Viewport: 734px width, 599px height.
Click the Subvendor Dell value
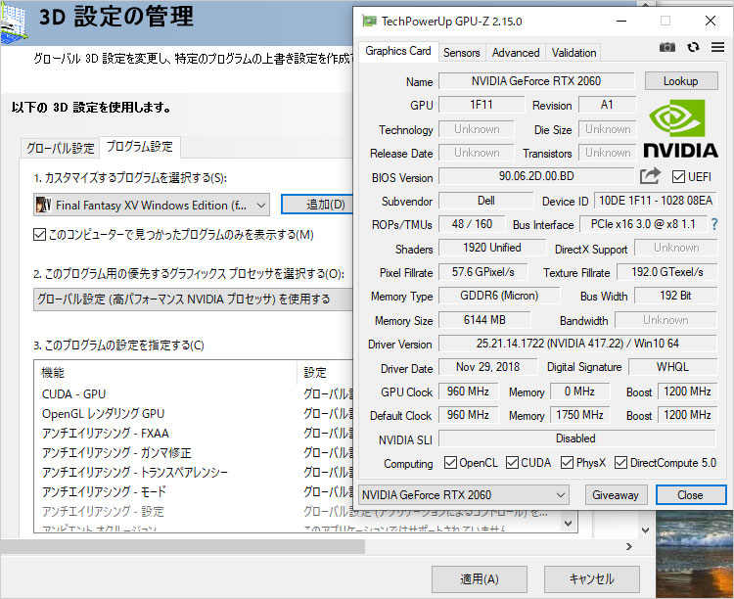[485, 201]
